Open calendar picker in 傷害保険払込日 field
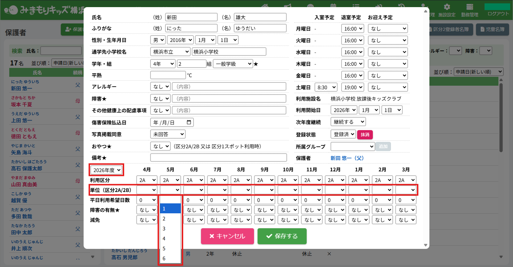Viewport: 513px width, 267px height. (x=189, y=122)
